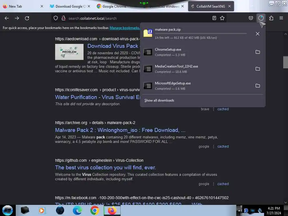
Task: Click the malware pack.zip progress bar
Action: click(201, 34)
